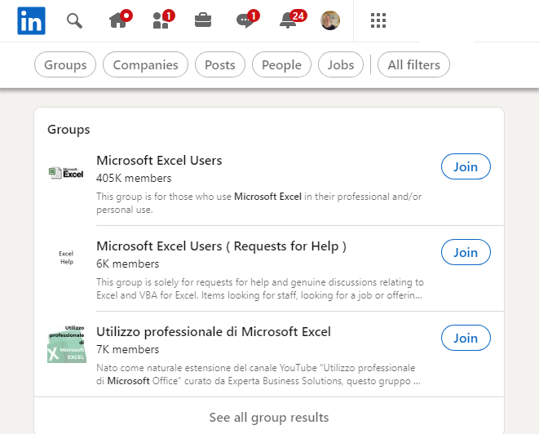Image resolution: width=539 pixels, height=434 pixels.
Task: Filter results by Posts
Action: click(220, 64)
